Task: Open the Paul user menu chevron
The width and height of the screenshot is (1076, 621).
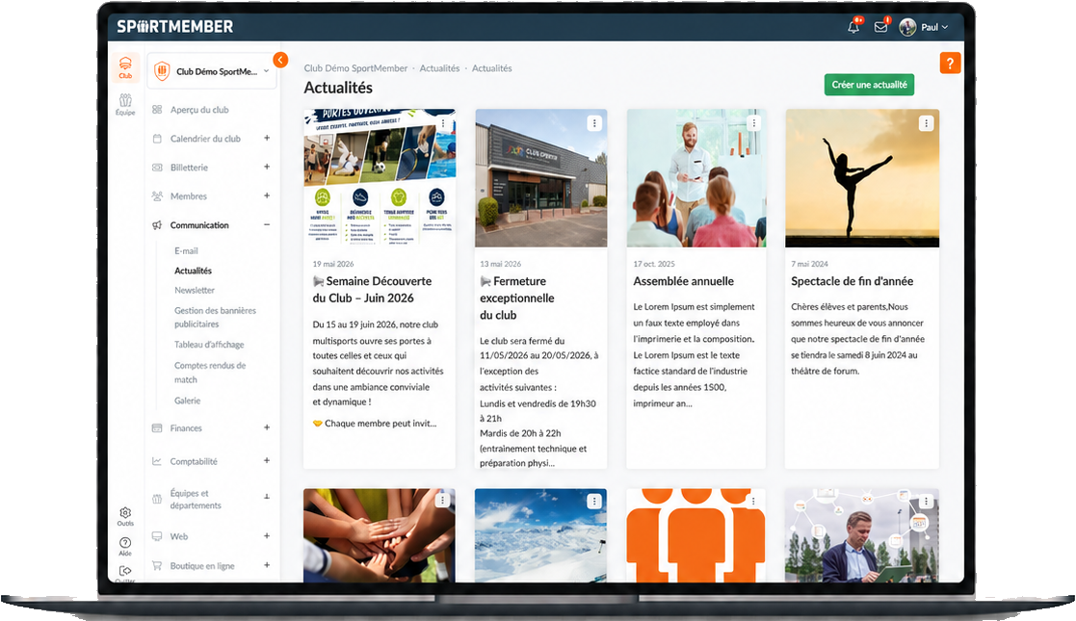Action: click(945, 28)
